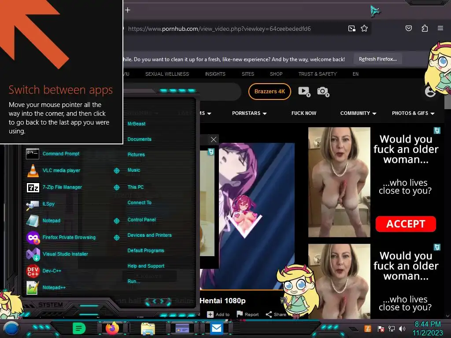Open a new Firefox tab
Image resolution: width=451 pixels, height=338 pixels.
(x=128, y=10)
